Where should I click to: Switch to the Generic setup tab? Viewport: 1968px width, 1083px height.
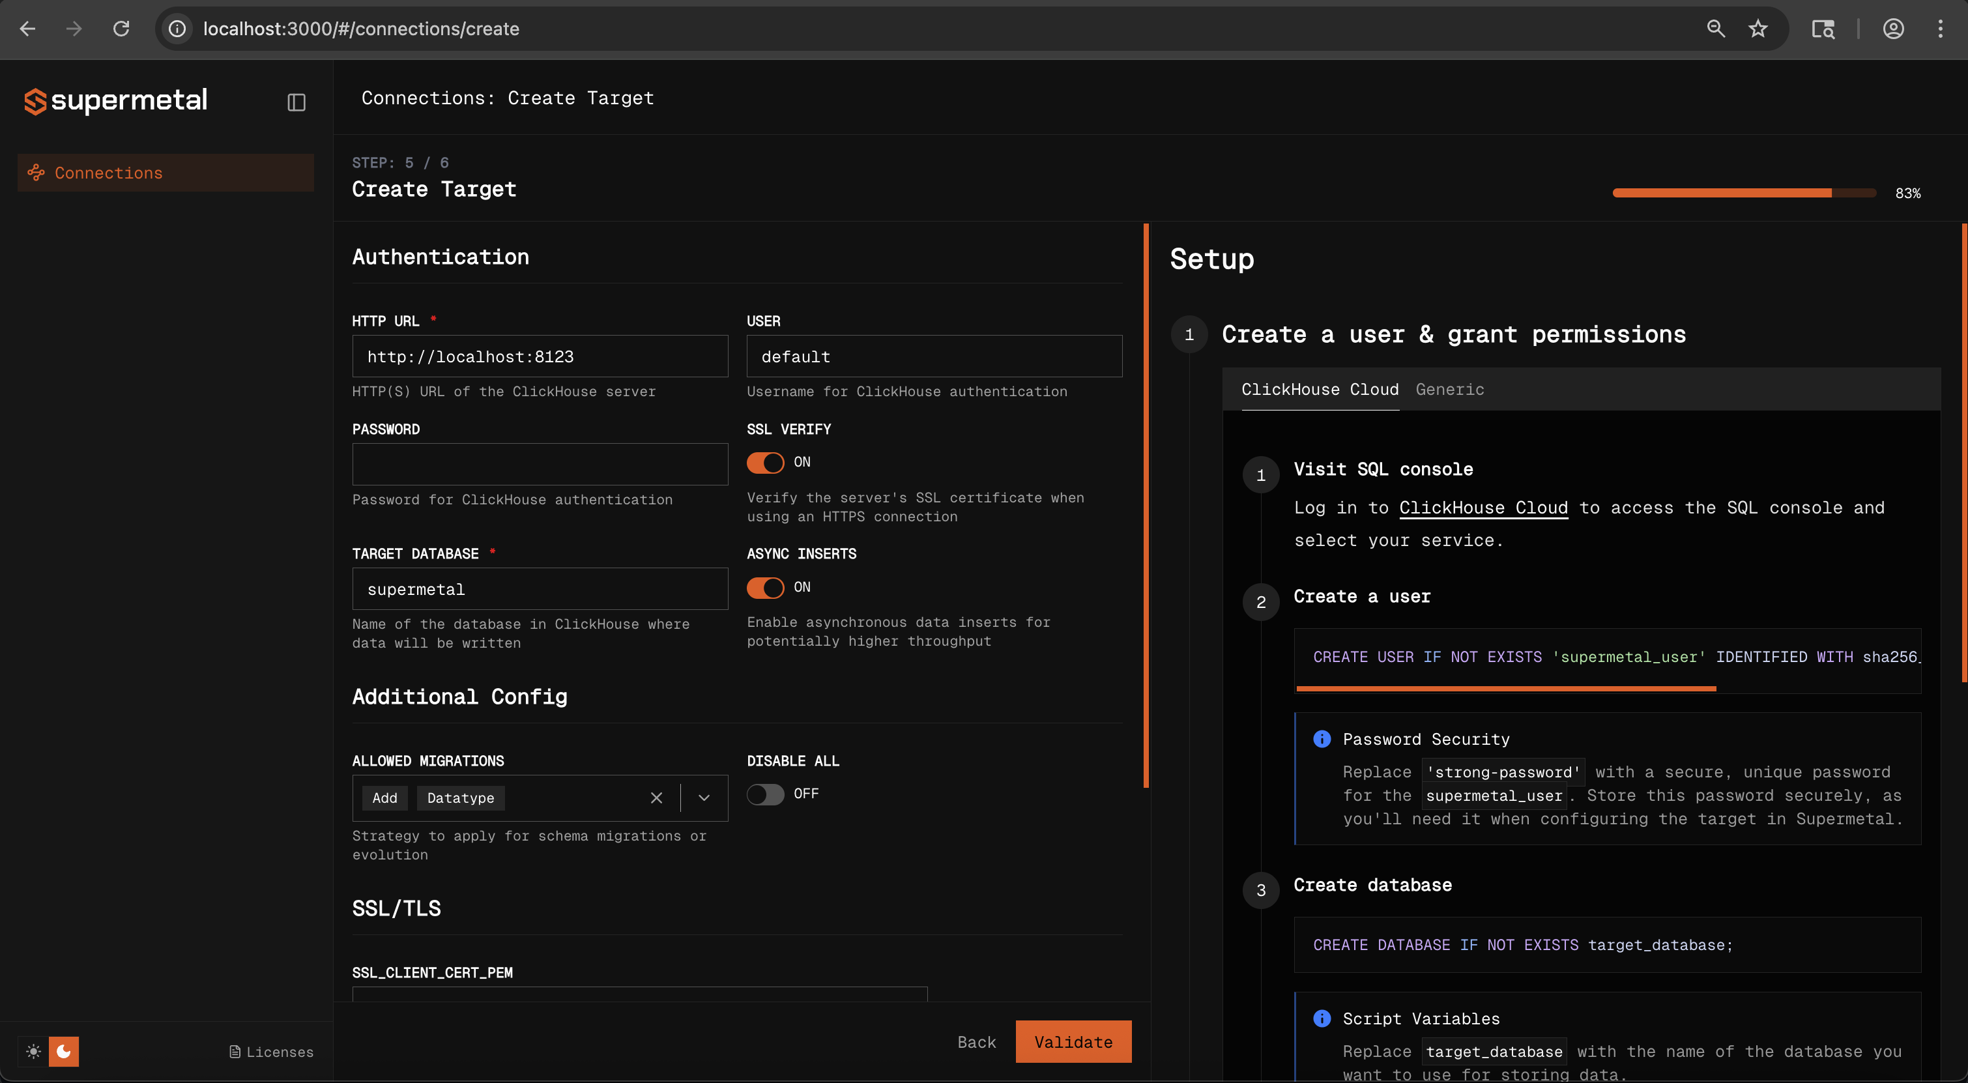(x=1449, y=390)
